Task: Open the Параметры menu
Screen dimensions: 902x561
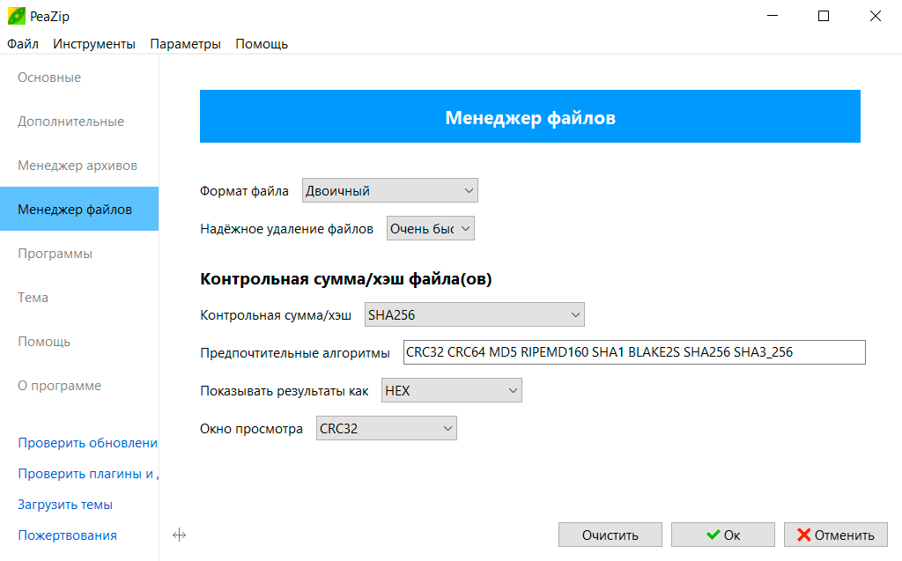Action: pyautogui.click(x=185, y=44)
